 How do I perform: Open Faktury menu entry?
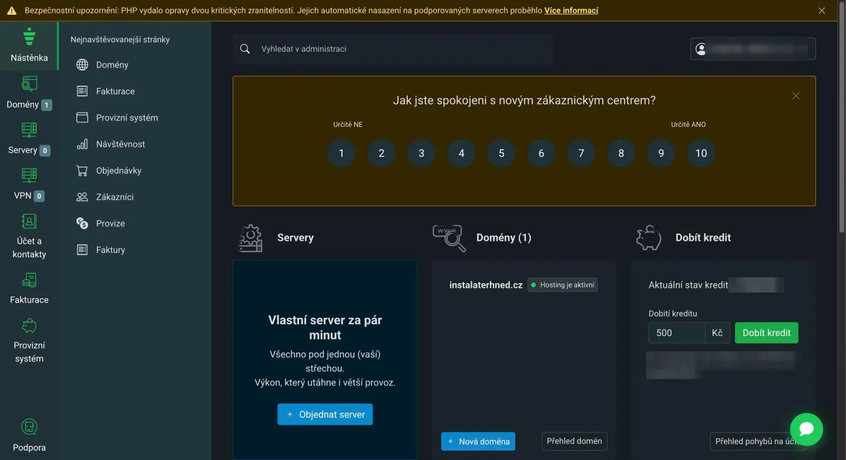coord(110,250)
